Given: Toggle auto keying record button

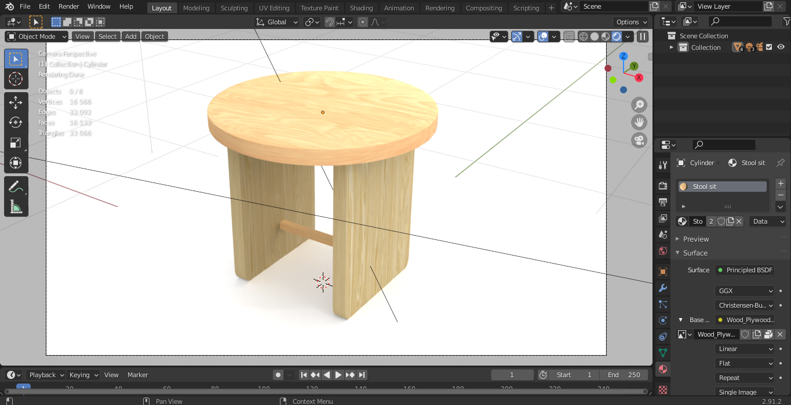Looking at the screenshot, I should coord(278,375).
